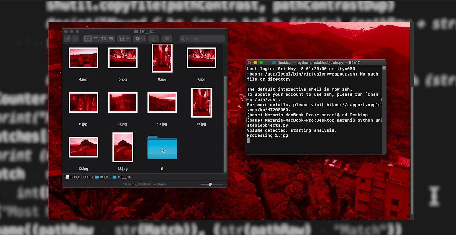This screenshot has height=235, width=456.
Task: Switch Finder to column view
Action: tap(103, 39)
